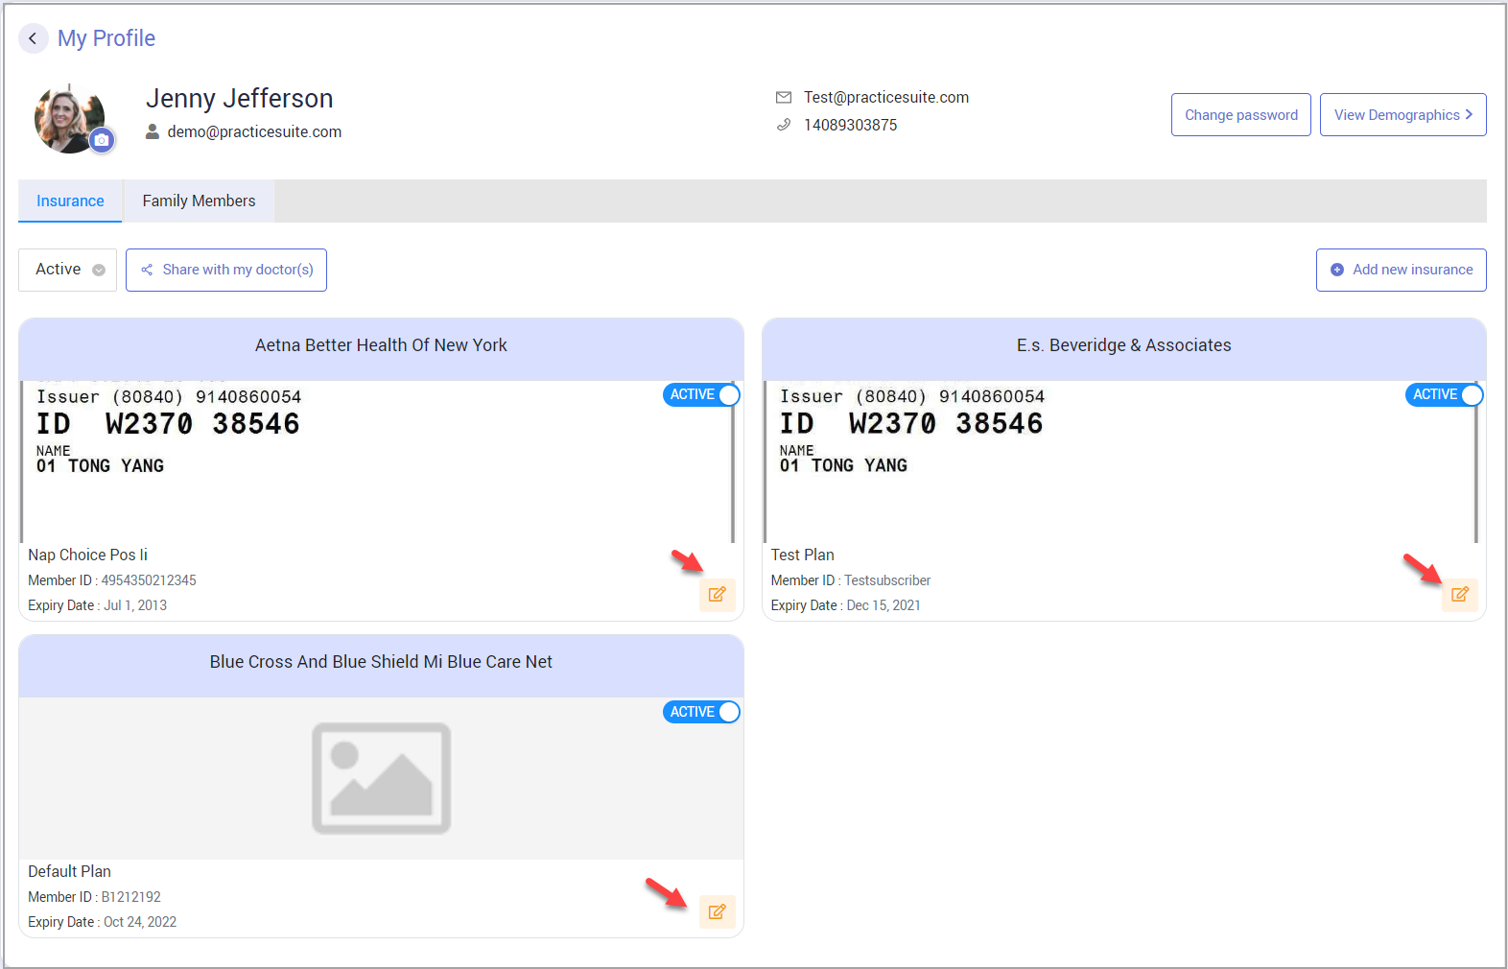Click the user icon beside demo@practicesuite.com
Screen dimensions: 1508x969
click(153, 132)
